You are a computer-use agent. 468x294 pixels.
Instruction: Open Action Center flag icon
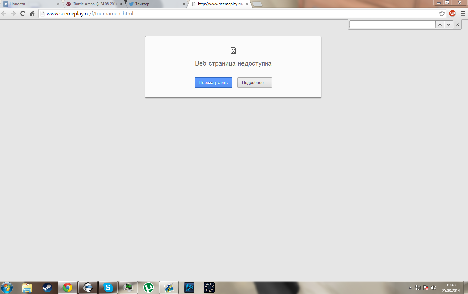426,288
